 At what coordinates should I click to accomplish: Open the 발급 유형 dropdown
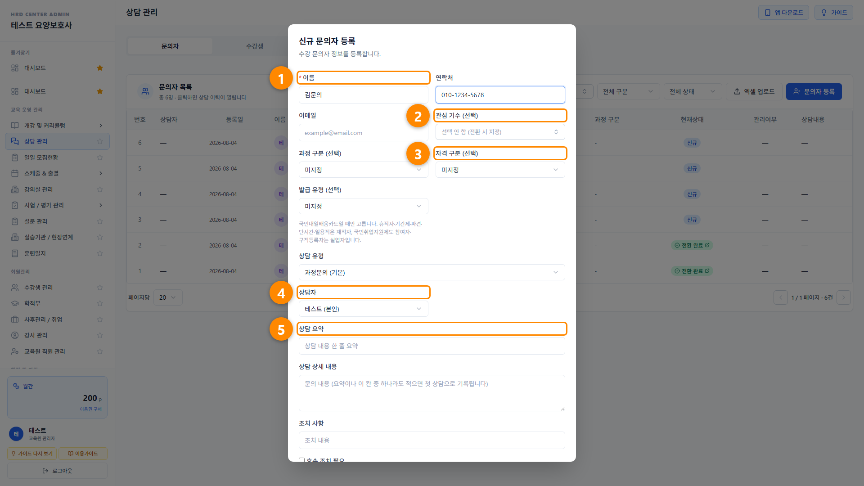363,206
